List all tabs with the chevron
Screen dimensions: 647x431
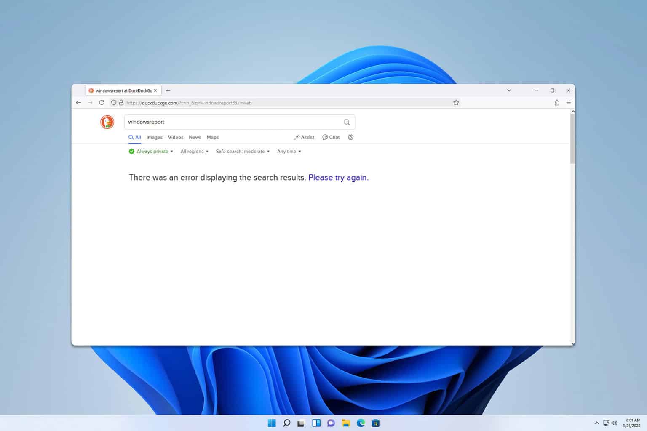pyautogui.click(x=509, y=90)
